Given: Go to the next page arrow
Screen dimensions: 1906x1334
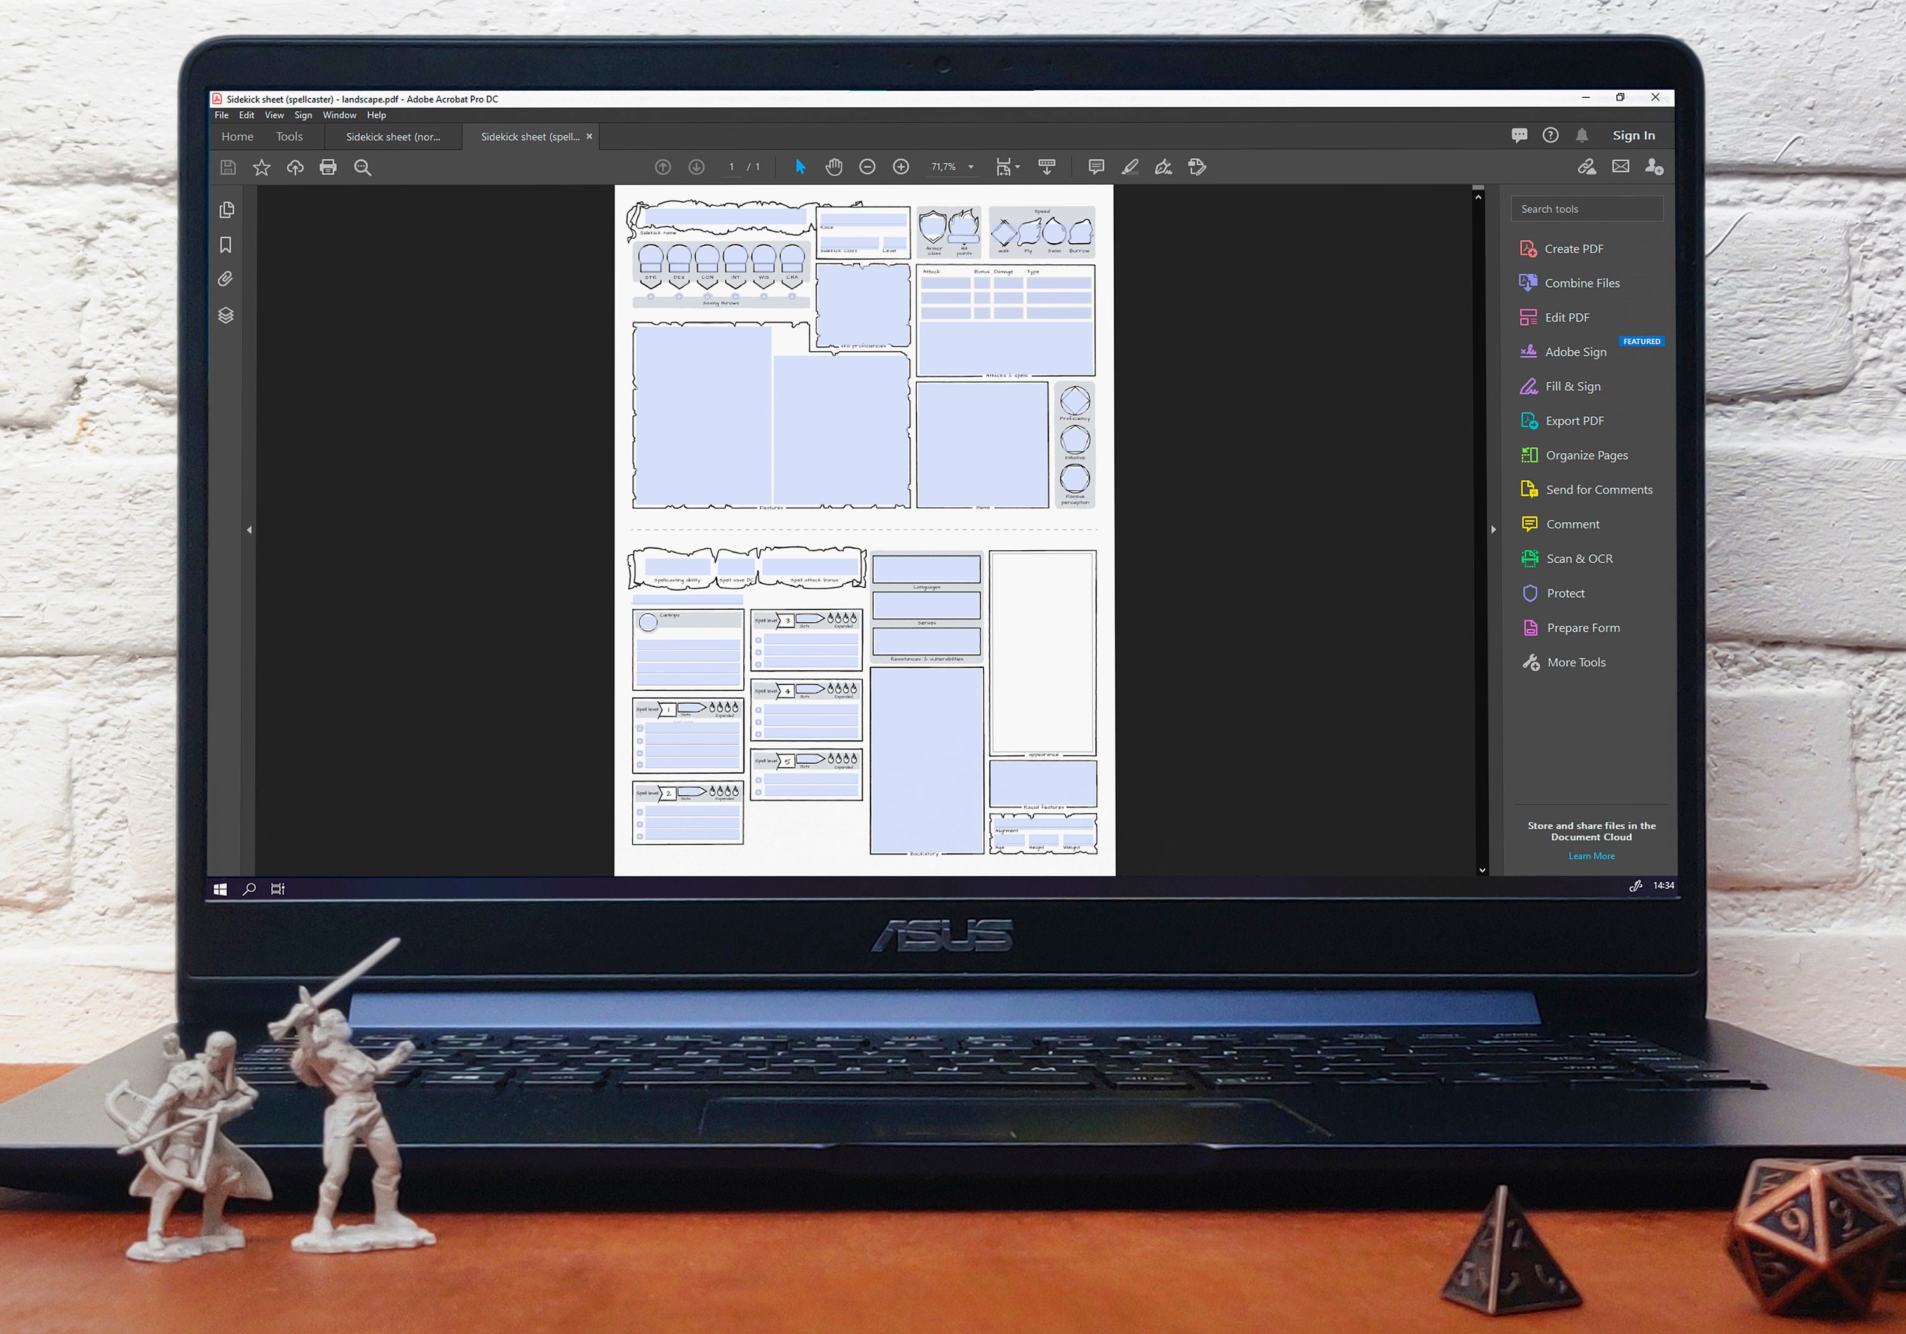Looking at the screenshot, I should pyautogui.click(x=696, y=168).
